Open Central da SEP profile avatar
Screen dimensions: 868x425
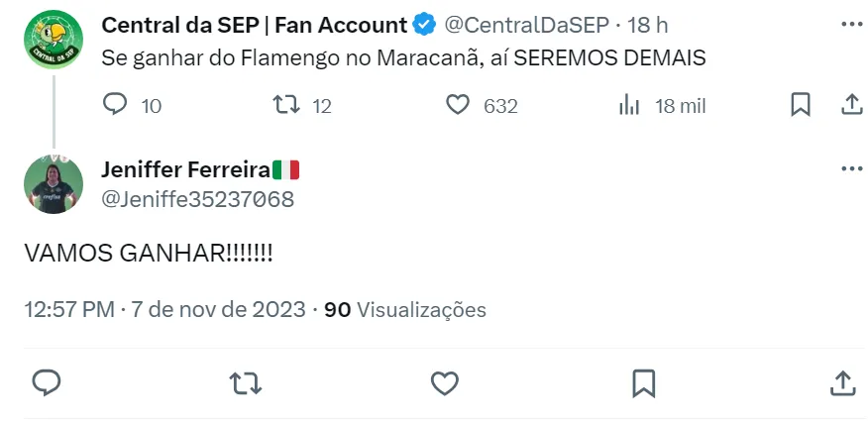(x=53, y=40)
